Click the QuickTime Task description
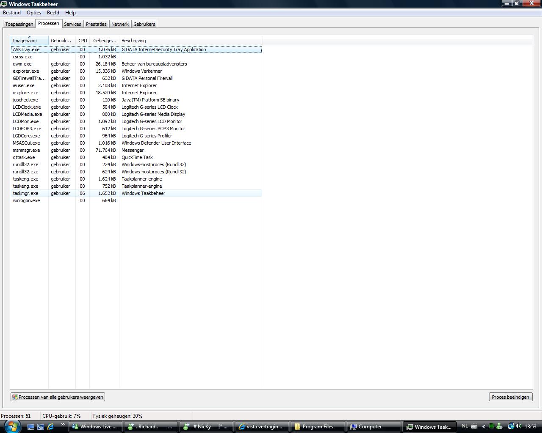 (x=137, y=157)
